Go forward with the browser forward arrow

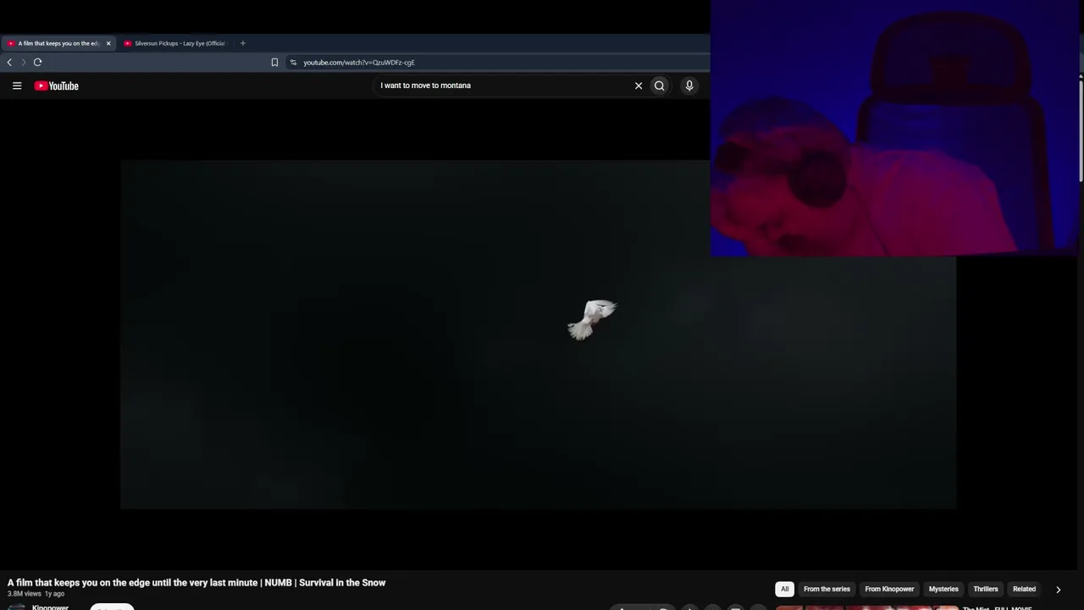24,62
